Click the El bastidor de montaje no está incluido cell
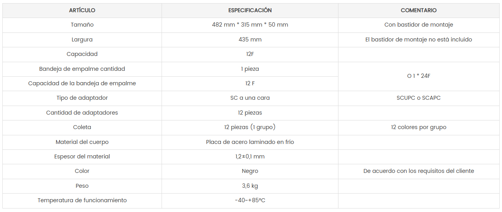The image size is (502, 212). (x=418, y=40)
